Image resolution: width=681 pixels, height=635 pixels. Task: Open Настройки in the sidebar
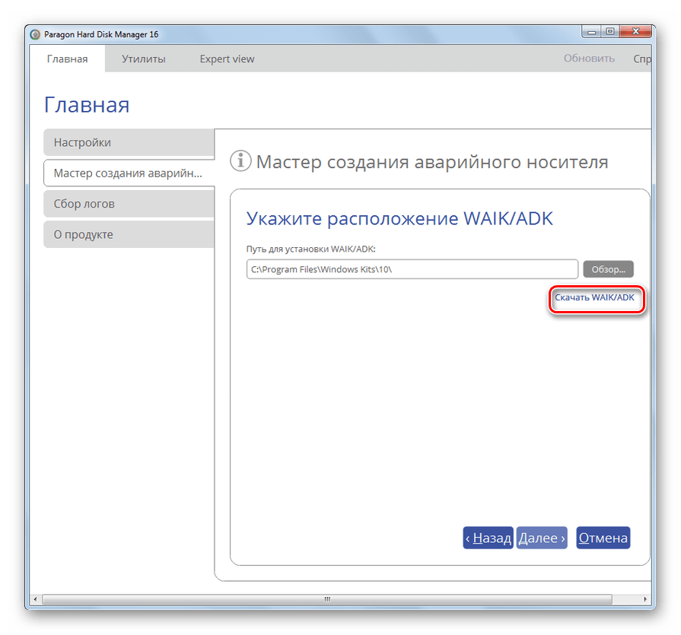pyautogui.click(x=128, y=143)
